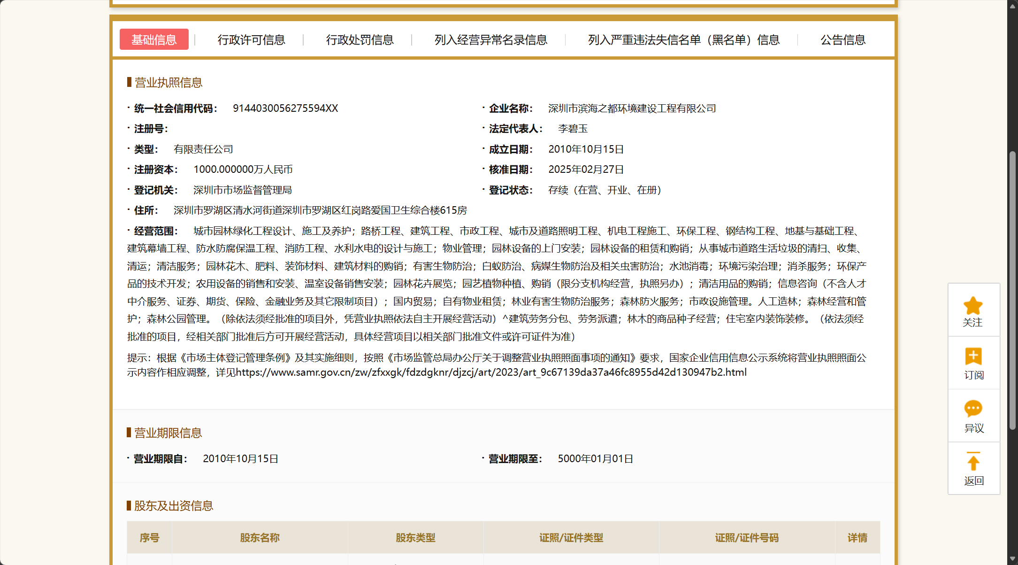1018x565 pixels.
Task: Click the 股东名称 column header
Action: pyautogui.click(x=260, y=538)
